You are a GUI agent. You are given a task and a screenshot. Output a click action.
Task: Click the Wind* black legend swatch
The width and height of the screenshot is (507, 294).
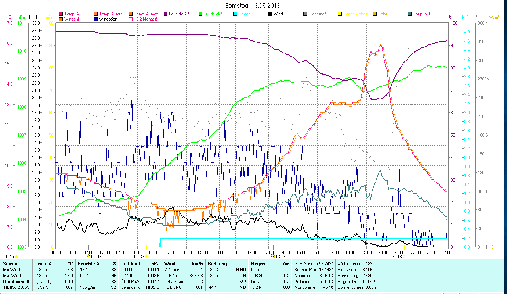(271, 14)
